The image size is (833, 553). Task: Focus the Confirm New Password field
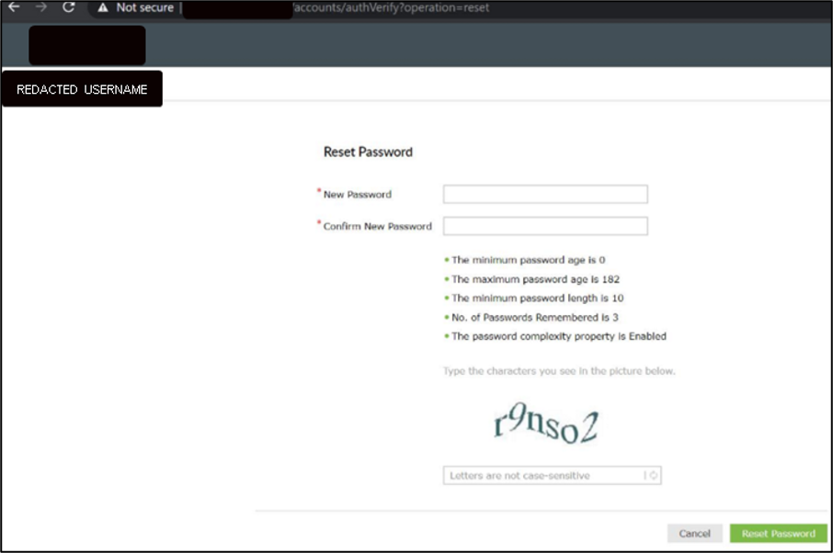coord(545,226)
